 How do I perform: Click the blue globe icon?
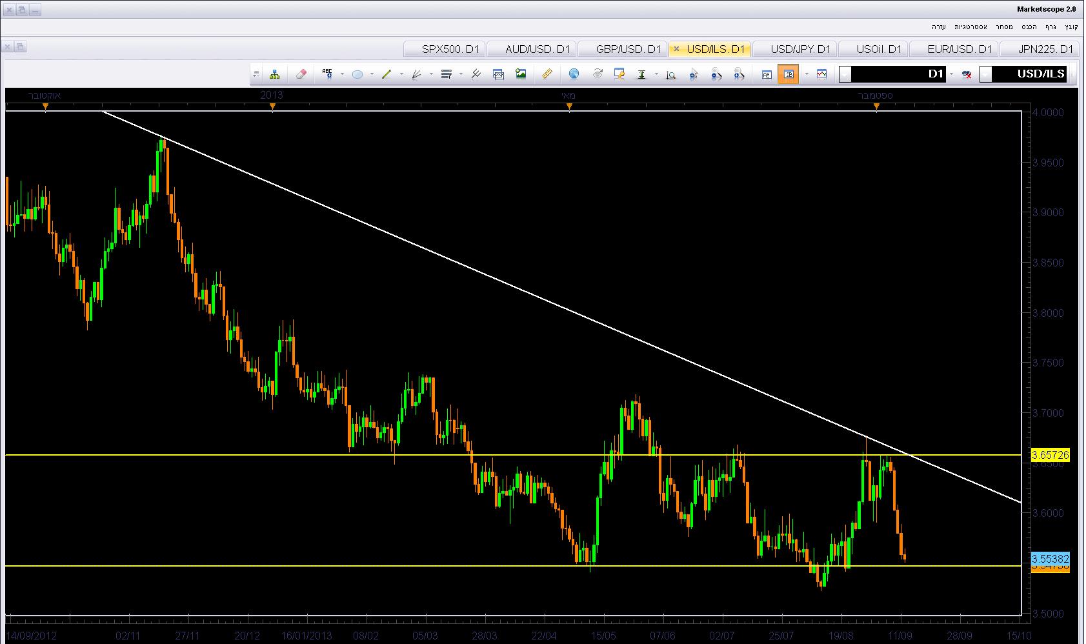[574, 74]
